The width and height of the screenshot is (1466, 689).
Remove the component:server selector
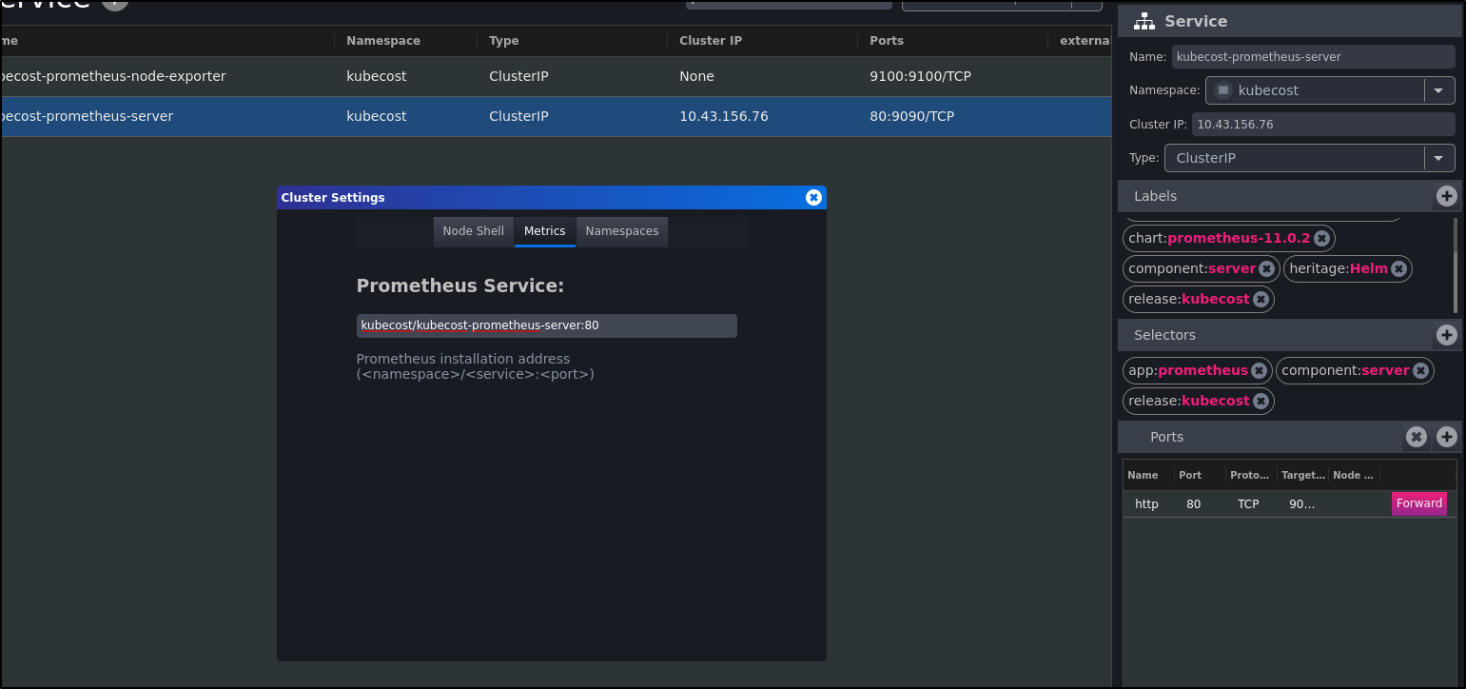tap(1420, 370)
